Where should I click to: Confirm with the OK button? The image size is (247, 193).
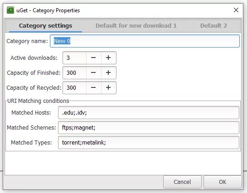point(223,182)
